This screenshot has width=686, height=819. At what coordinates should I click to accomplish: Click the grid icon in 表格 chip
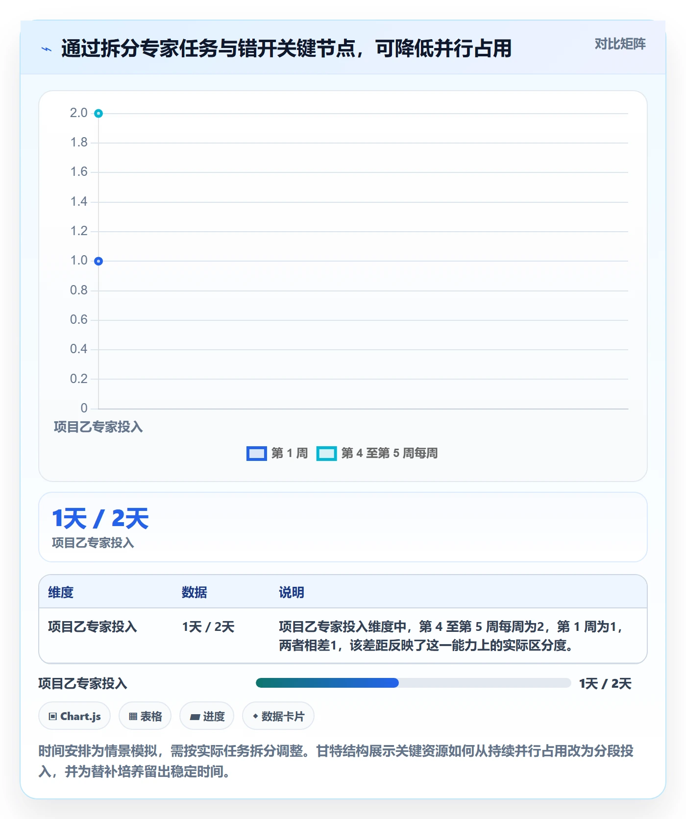(x=133, y=717)
